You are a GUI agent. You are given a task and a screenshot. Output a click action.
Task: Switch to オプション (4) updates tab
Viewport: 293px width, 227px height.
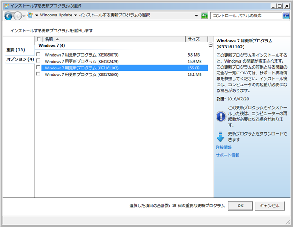[20, 59]
